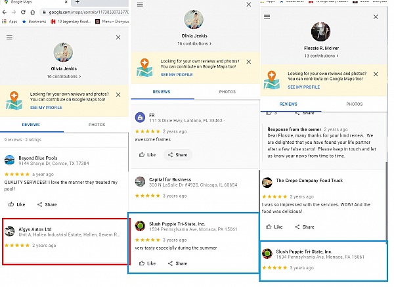Click The Crepe Company Food Truck thumbnail
The height and width of the screenshot is (287, 394).
[267, 183]
